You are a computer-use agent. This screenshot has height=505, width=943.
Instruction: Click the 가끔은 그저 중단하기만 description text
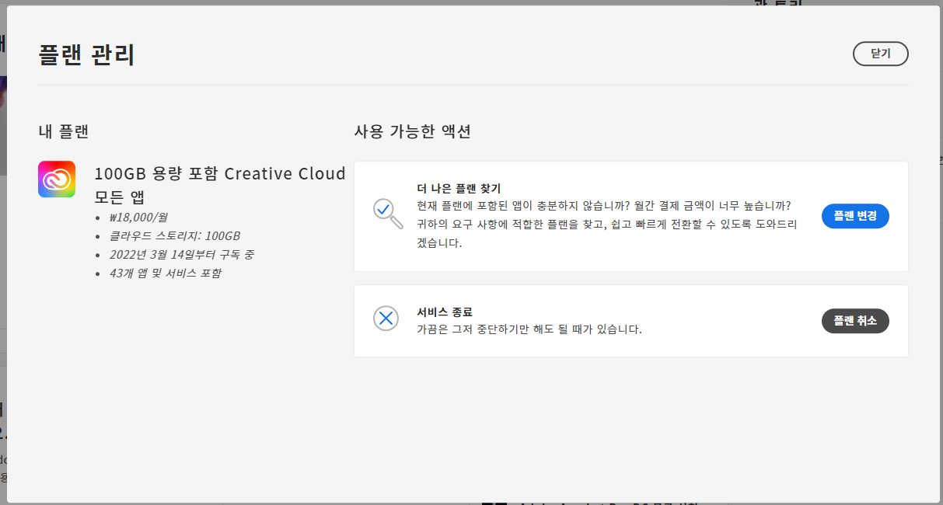click(529, 329)
